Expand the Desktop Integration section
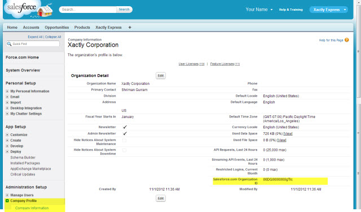 pyautogui.click(x=7, y=108)
